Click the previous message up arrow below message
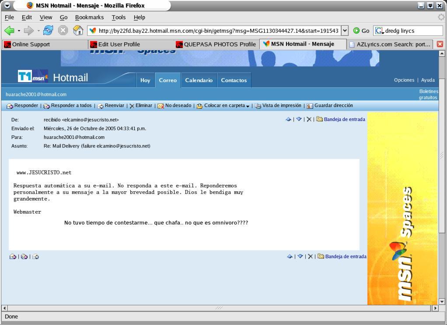The height and width of the screenshot is (325, 447). pos(290,256)
